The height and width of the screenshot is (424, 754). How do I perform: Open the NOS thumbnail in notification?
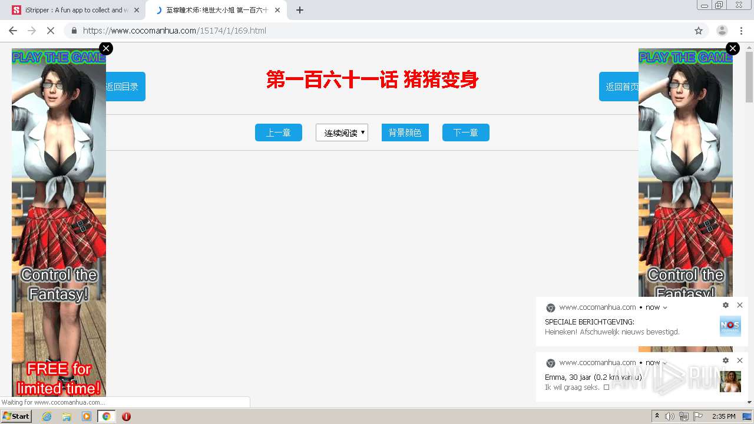click(x=730, y=326)
